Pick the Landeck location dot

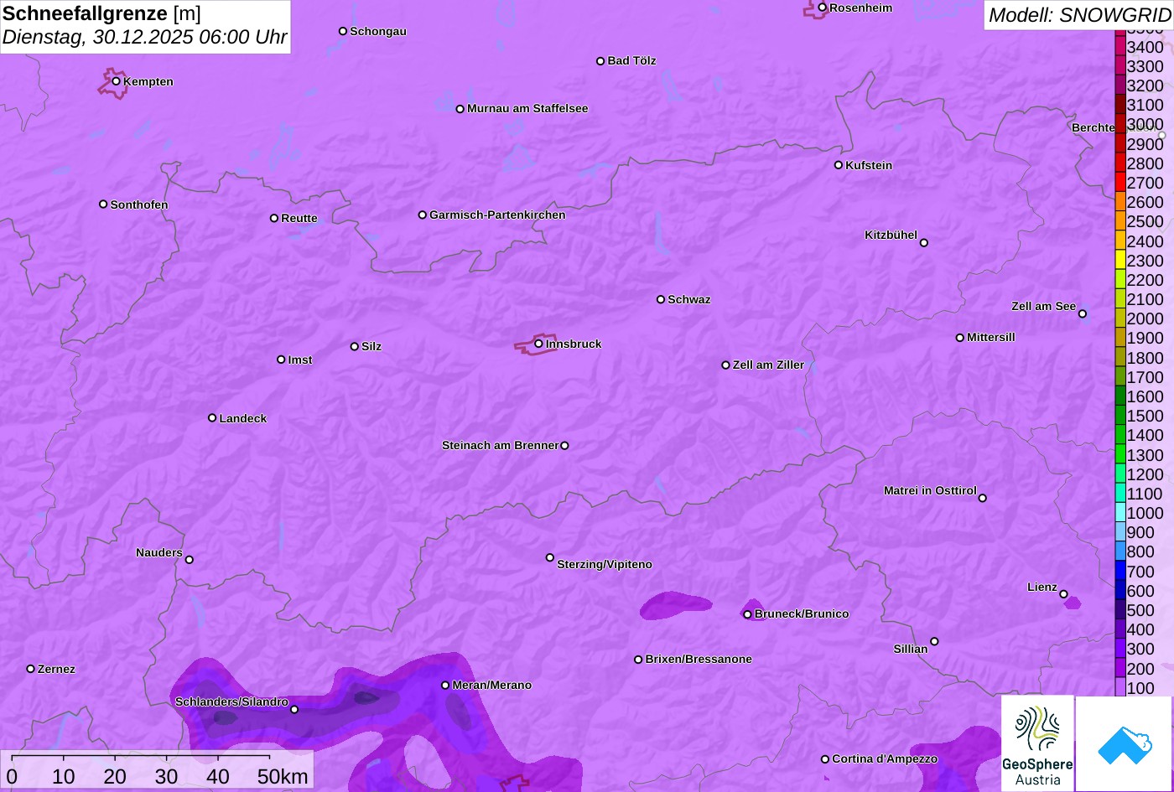(212, 418)
